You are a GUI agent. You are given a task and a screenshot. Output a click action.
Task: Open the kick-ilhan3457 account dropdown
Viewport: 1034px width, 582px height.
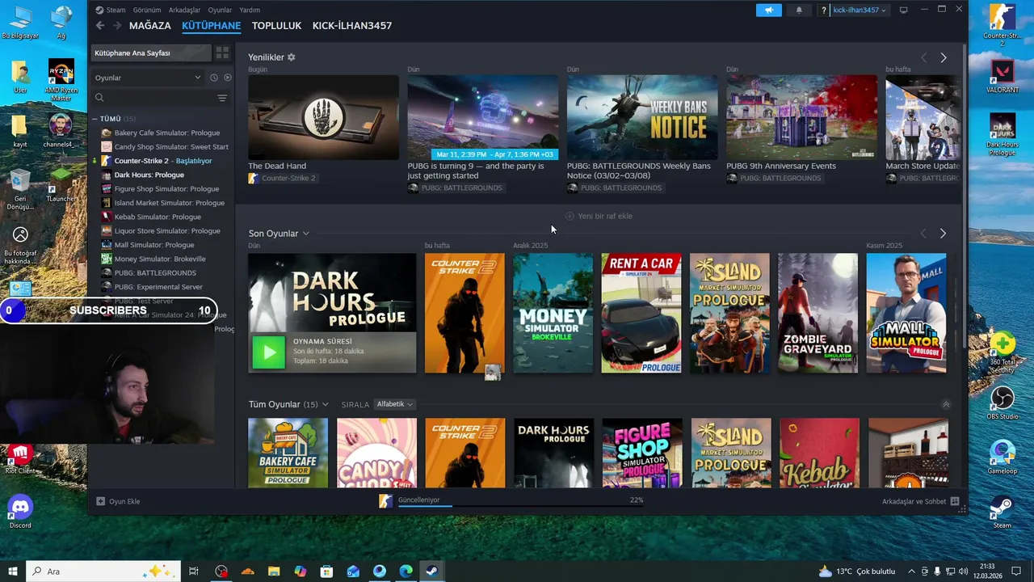click(x=860, y=10)
